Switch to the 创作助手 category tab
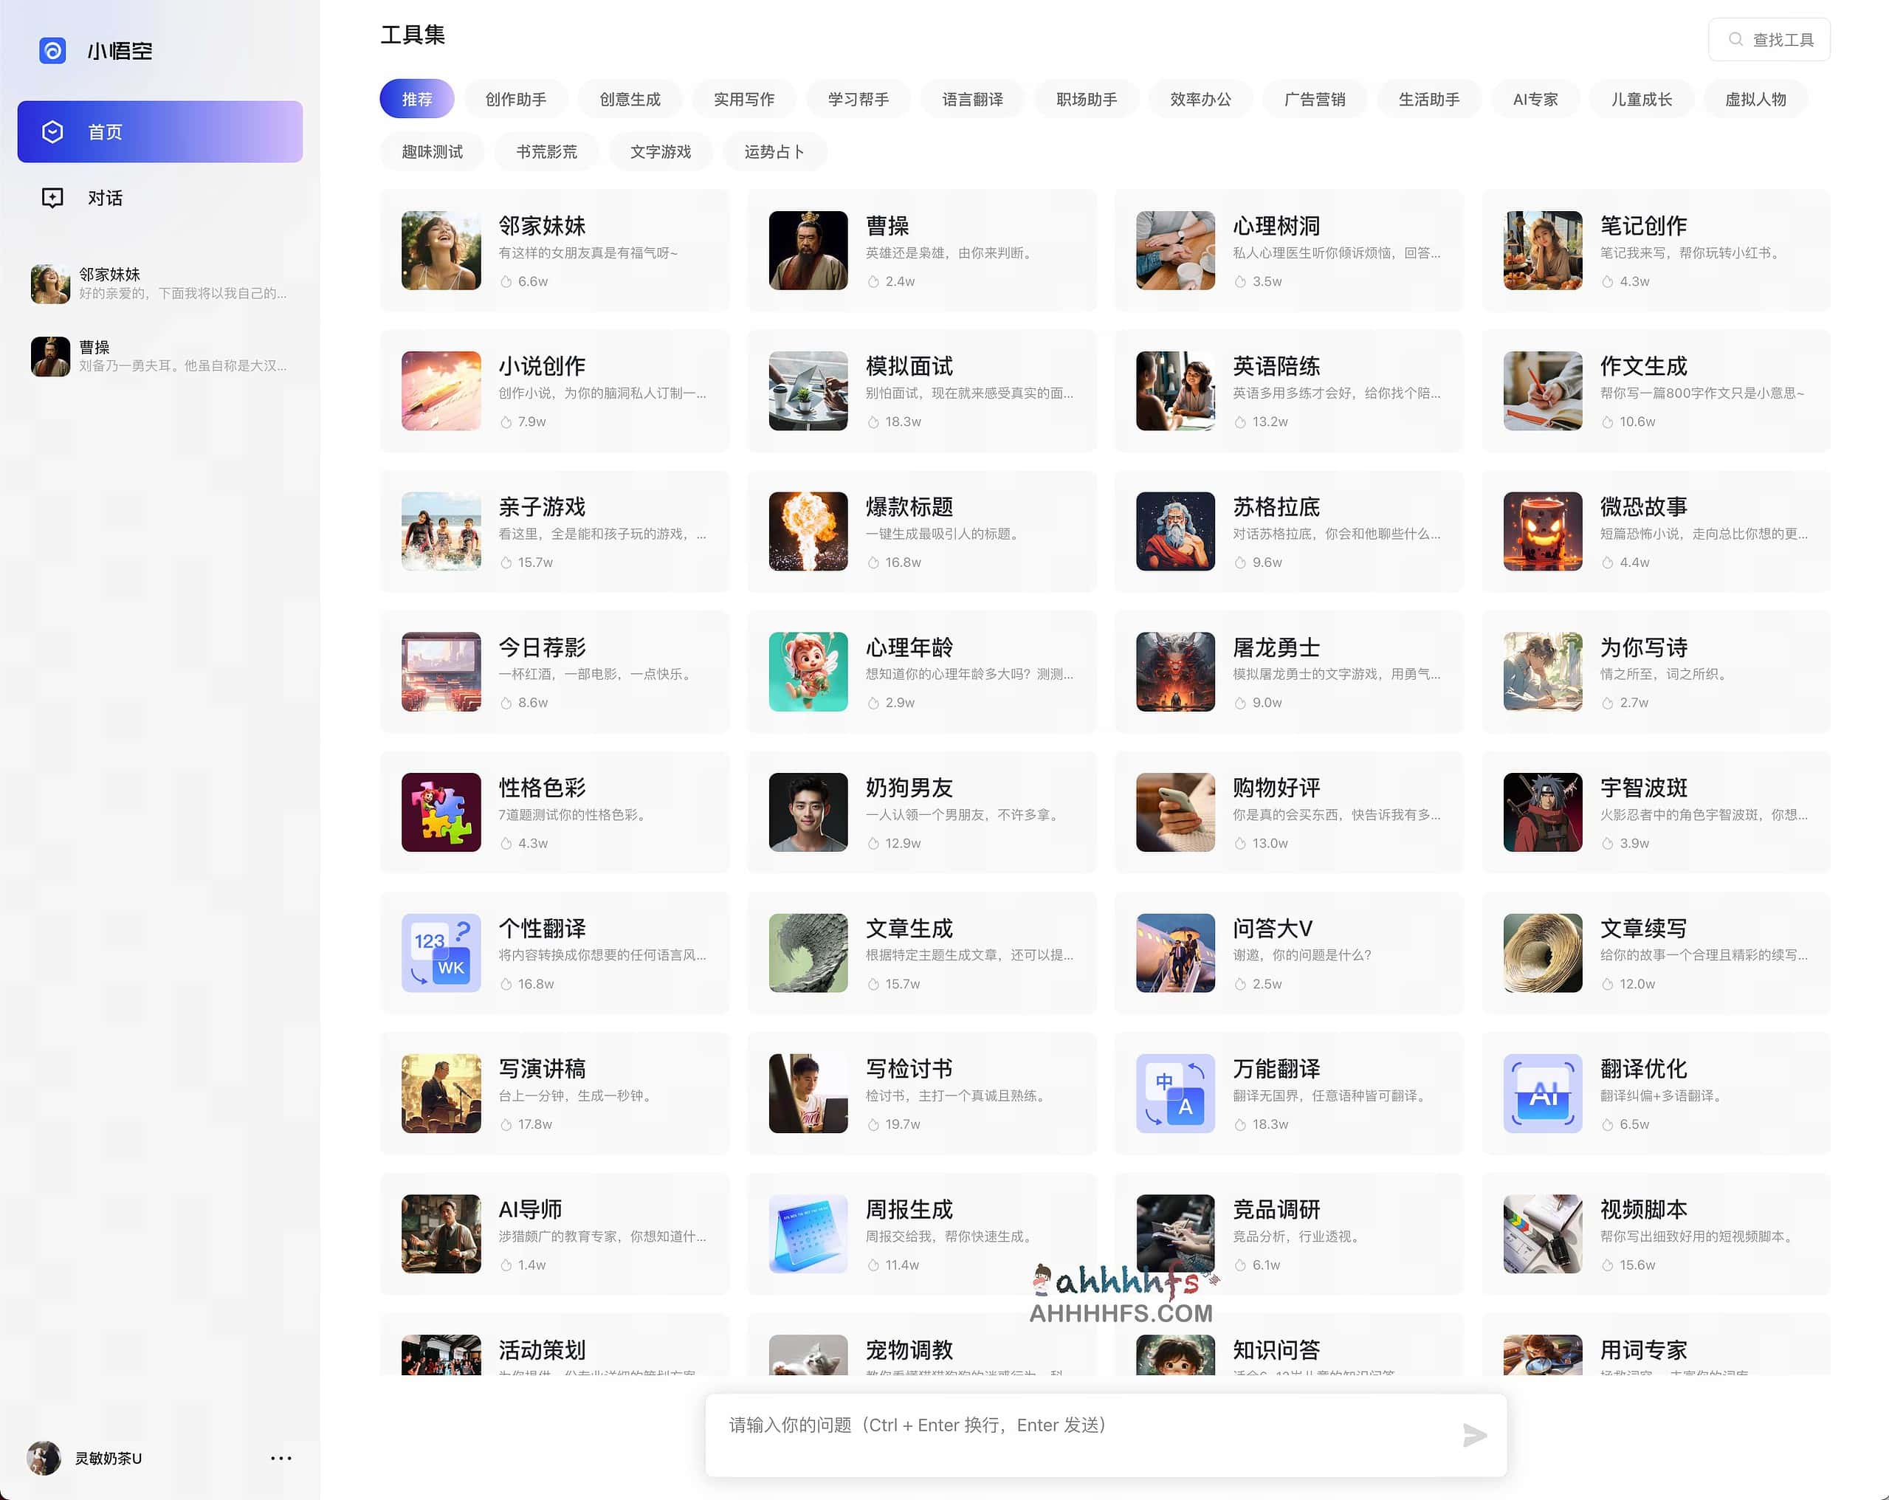The image size is (1889, 1500). coord(515,99)
